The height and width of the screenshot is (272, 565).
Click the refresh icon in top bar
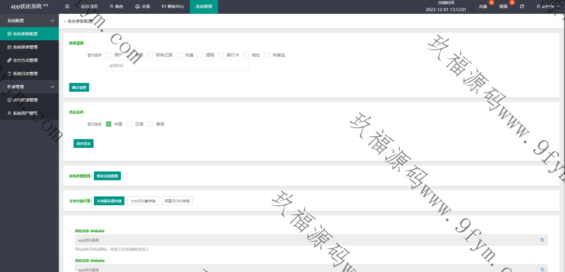[522, 7]
